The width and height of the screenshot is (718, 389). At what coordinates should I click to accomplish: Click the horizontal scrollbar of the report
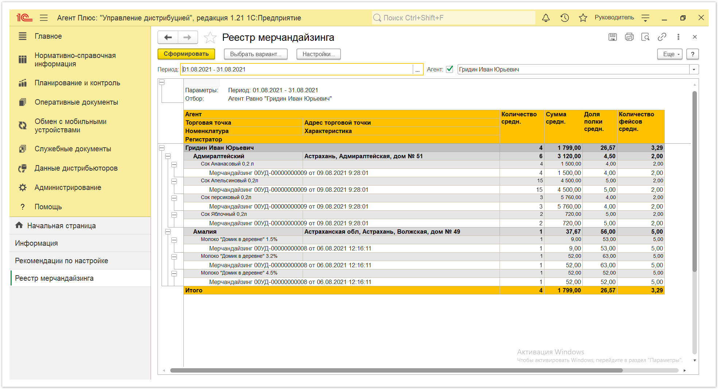point(396,370)
